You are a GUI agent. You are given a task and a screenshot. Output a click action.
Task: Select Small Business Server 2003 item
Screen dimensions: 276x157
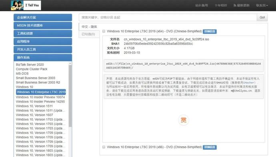[35, 78]
